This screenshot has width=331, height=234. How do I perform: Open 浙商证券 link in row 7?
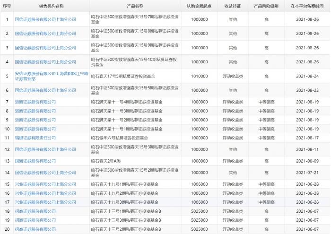click(x=35, y=102)
